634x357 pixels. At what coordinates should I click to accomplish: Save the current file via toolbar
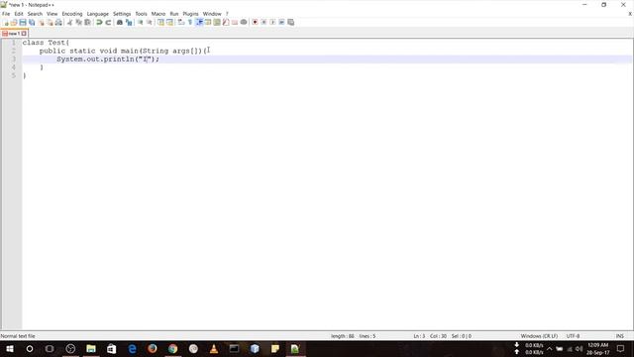[x=23, y=22]
